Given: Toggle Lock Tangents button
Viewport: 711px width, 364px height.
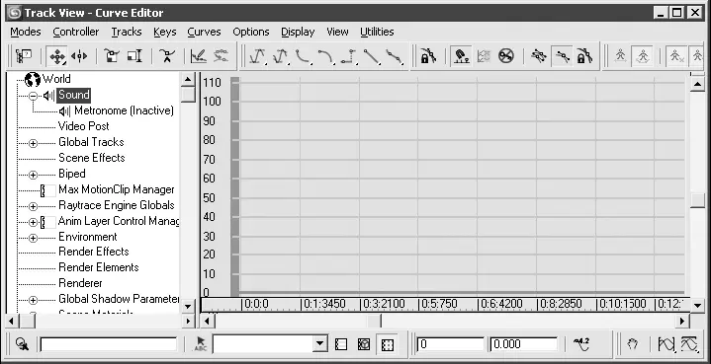Looking at the screenshot, I should [x=585, y=56].
